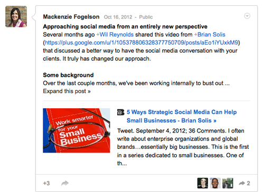Click the @ site icon beside article title
The image size is (264, 192).
point(120,112)
